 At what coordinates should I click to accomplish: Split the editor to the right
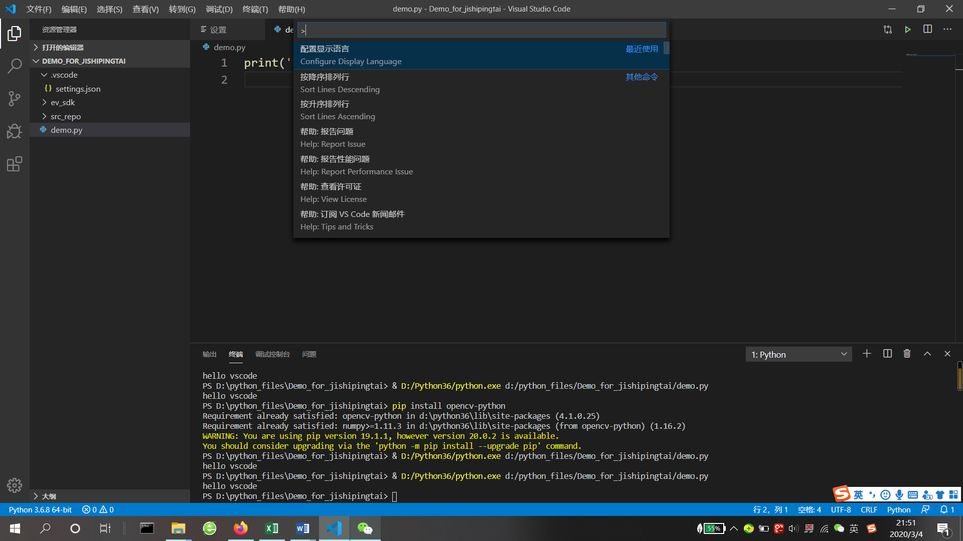[x=927, y=30]
